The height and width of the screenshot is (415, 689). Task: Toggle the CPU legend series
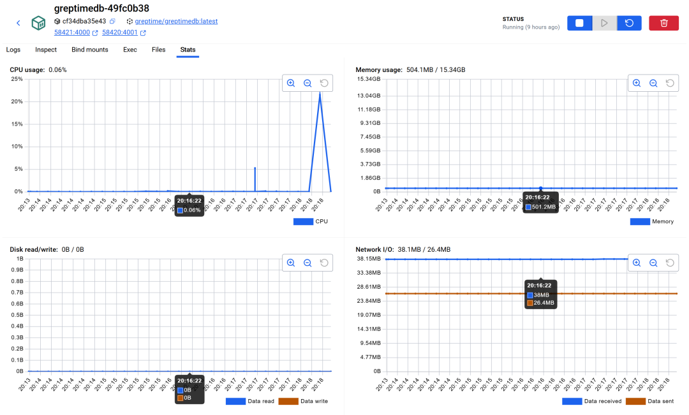311,221
